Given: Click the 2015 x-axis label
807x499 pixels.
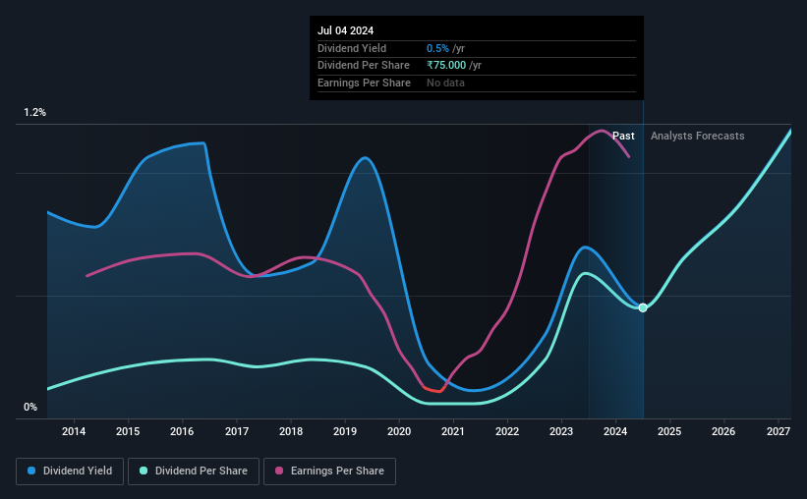Looking at the screenshot, I should tap(128, 431).
